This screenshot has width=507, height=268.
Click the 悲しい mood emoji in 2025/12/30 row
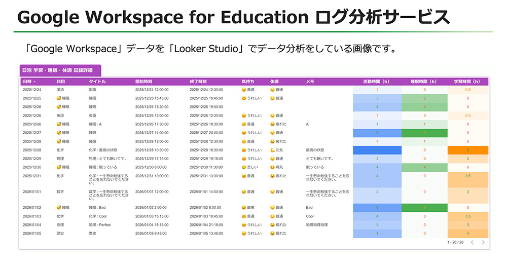point(244,167)
